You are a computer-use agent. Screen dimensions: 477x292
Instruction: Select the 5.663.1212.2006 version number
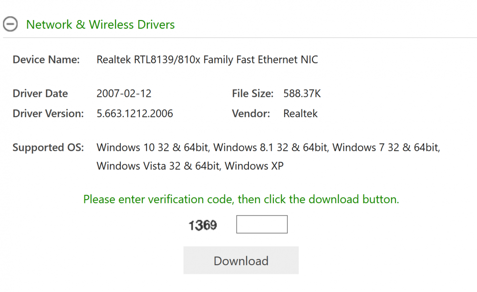pyautogui.click(x=135, y=114)
